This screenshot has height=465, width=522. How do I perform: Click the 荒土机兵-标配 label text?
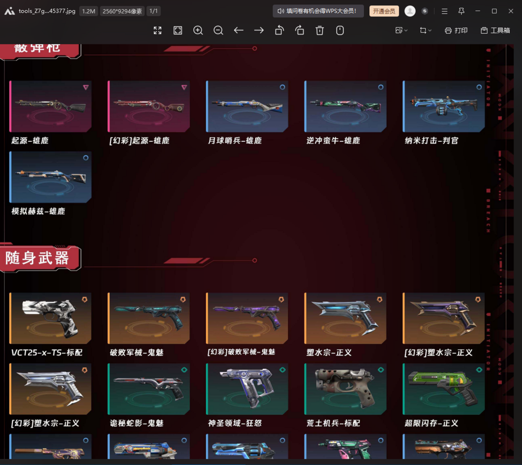point(333,423)
